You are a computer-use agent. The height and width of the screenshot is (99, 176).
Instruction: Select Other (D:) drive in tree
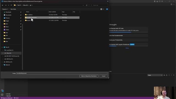point(9,53)
